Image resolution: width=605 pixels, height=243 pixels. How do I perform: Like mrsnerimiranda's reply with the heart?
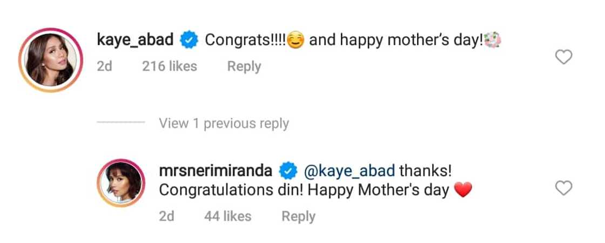click(x=563, y=188)
